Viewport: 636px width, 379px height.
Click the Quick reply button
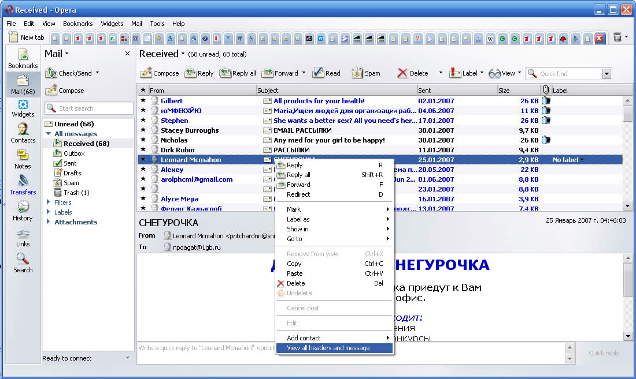pyautogui.click(x=604, y=353)
